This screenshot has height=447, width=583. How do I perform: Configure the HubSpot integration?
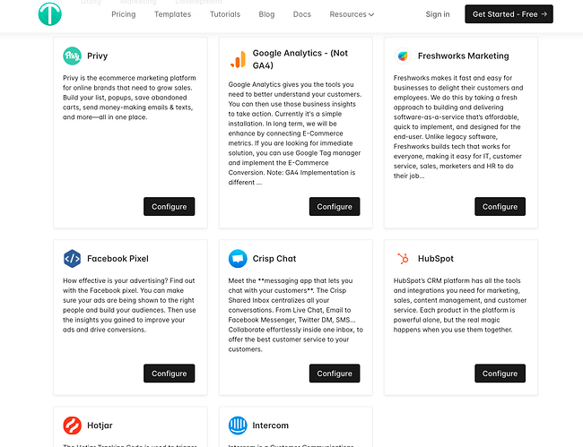[500, 374]
